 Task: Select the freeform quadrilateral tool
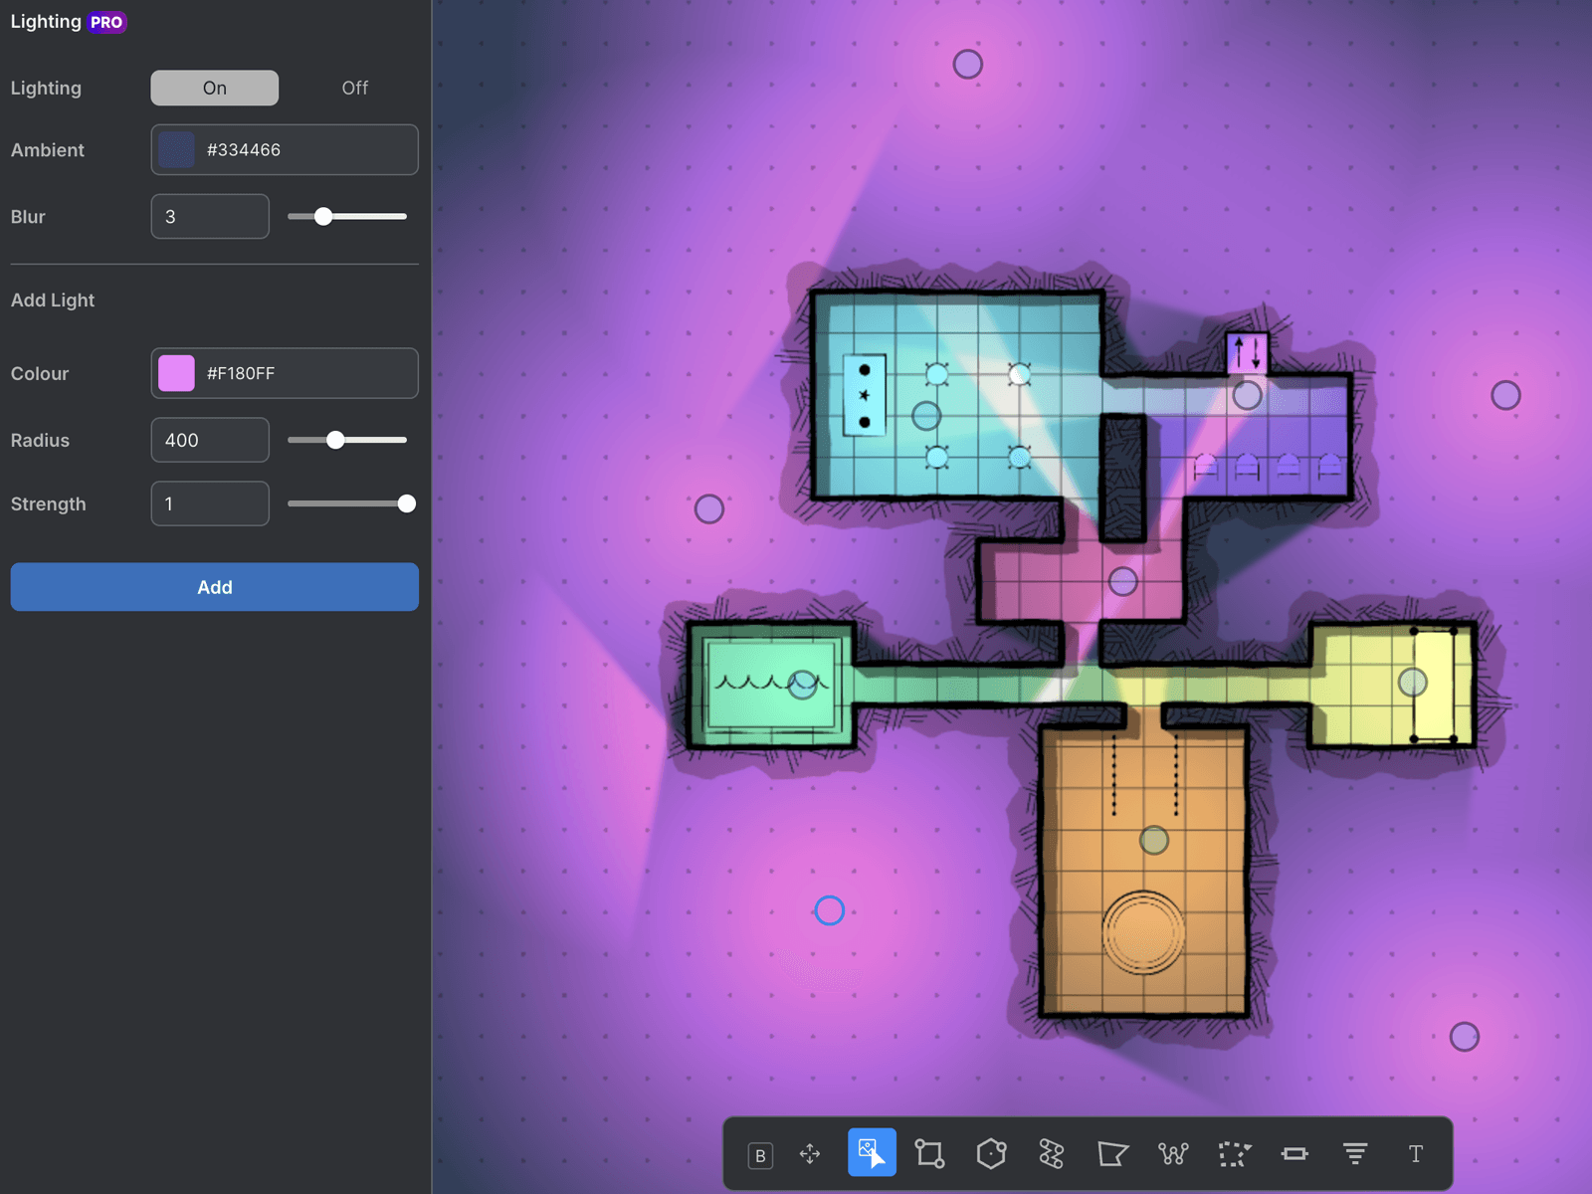tap(1112, 1154)
